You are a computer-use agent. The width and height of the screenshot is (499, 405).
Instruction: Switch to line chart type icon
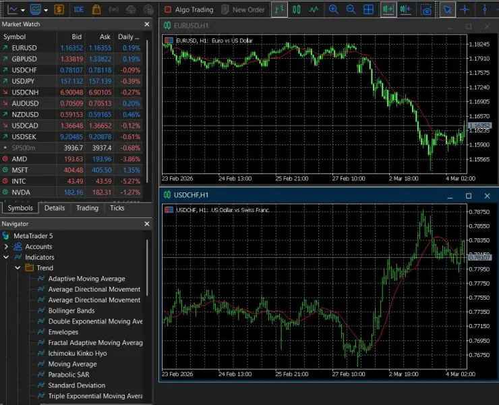[314, 10]
